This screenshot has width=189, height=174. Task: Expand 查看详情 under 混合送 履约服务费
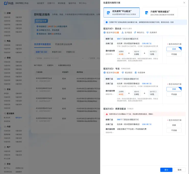coord(109,54)
